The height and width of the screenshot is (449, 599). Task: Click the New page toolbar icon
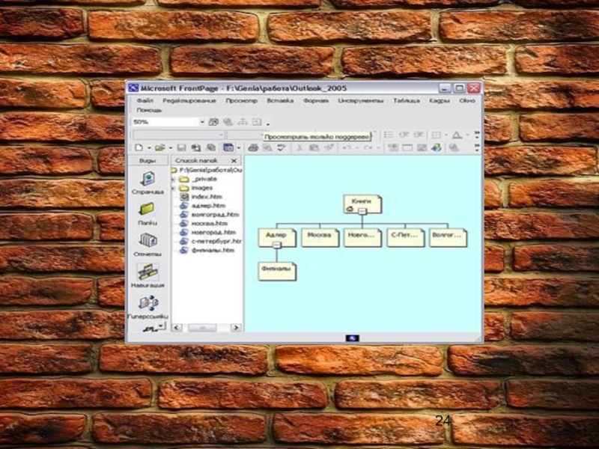click(x=139, y=147)
